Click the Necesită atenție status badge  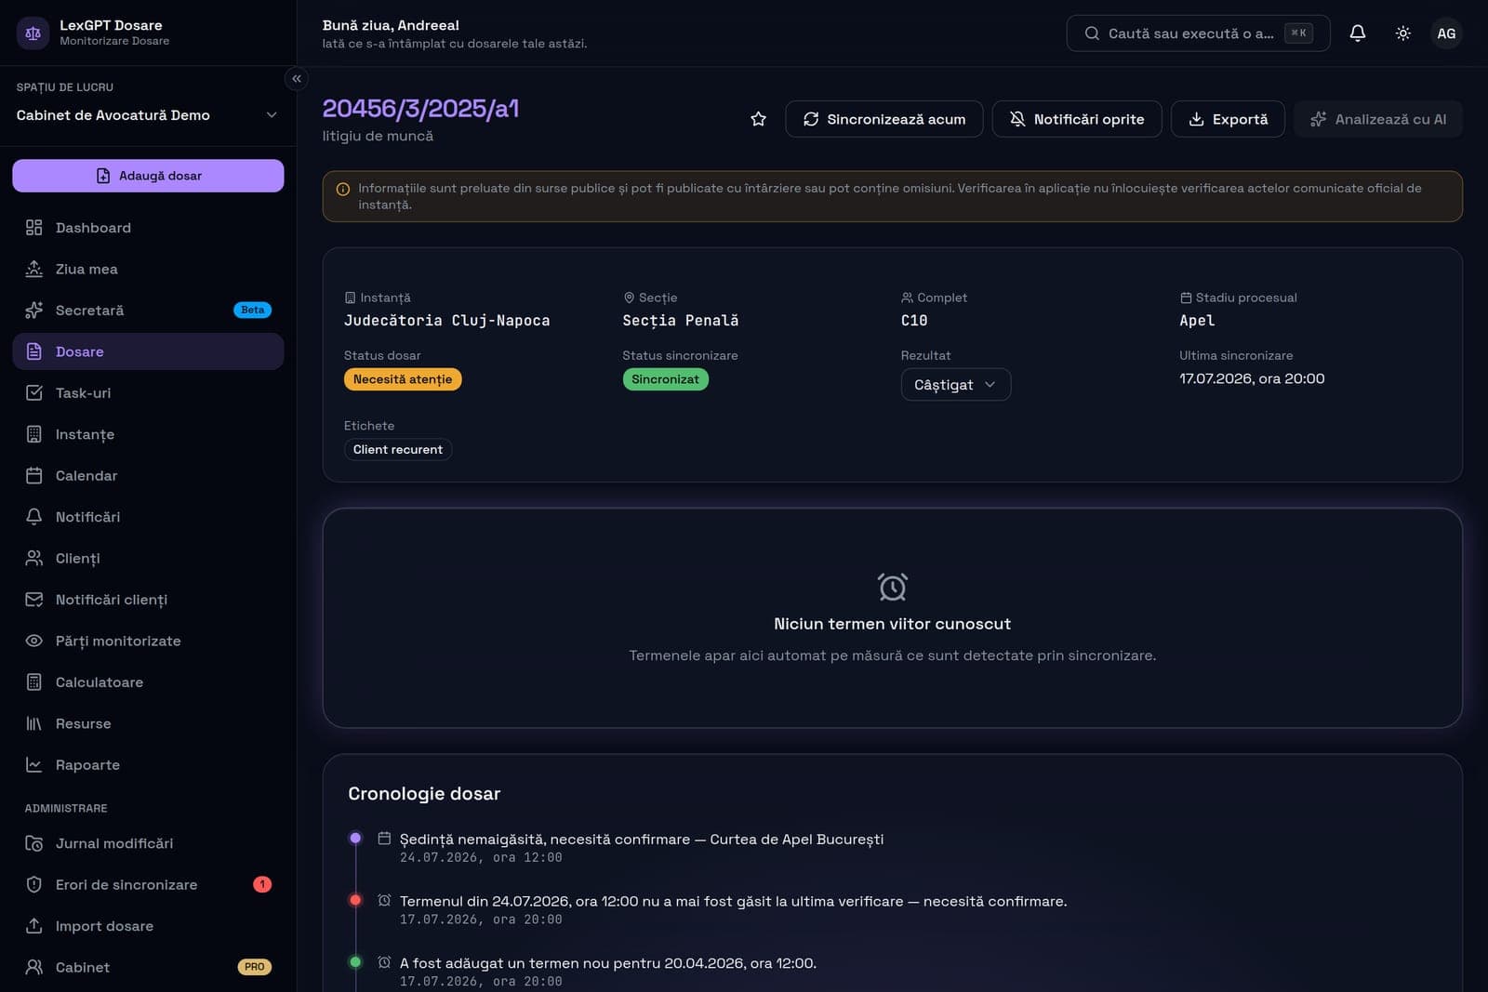(403, 379)
